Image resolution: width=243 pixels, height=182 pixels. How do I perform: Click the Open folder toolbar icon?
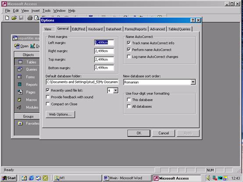pyautogui.click(x=14, y=18)
